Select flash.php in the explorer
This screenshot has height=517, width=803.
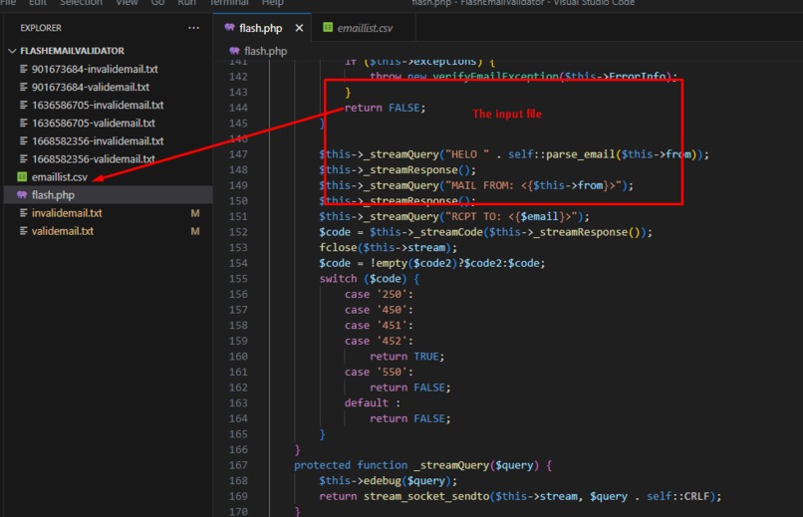106,195
